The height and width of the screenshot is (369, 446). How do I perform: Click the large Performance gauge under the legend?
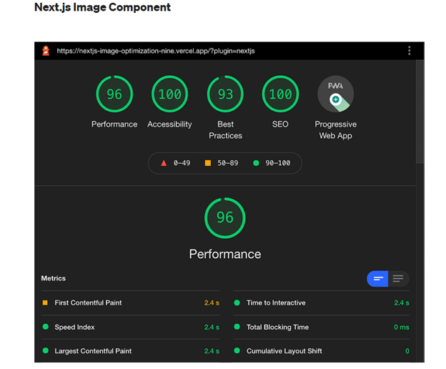225,218
